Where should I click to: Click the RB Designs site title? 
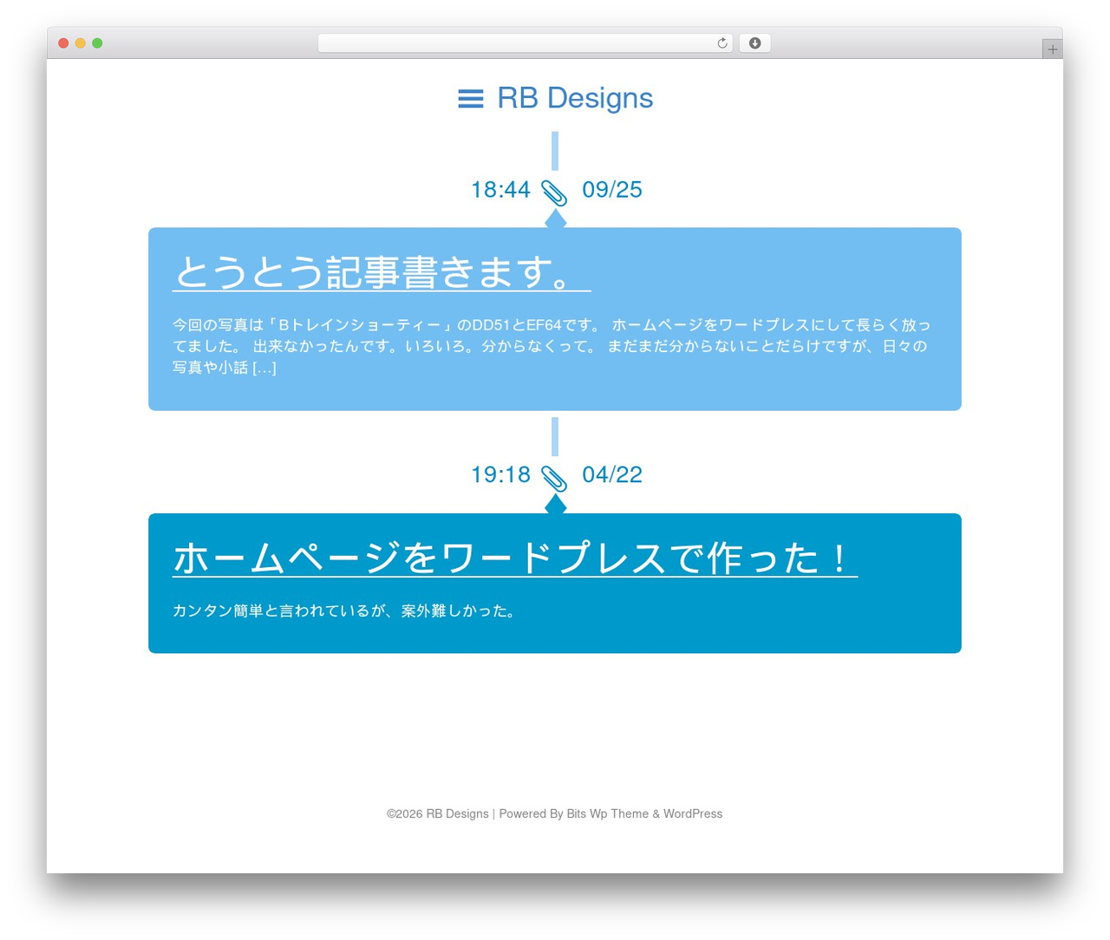(x=575, y=98)
